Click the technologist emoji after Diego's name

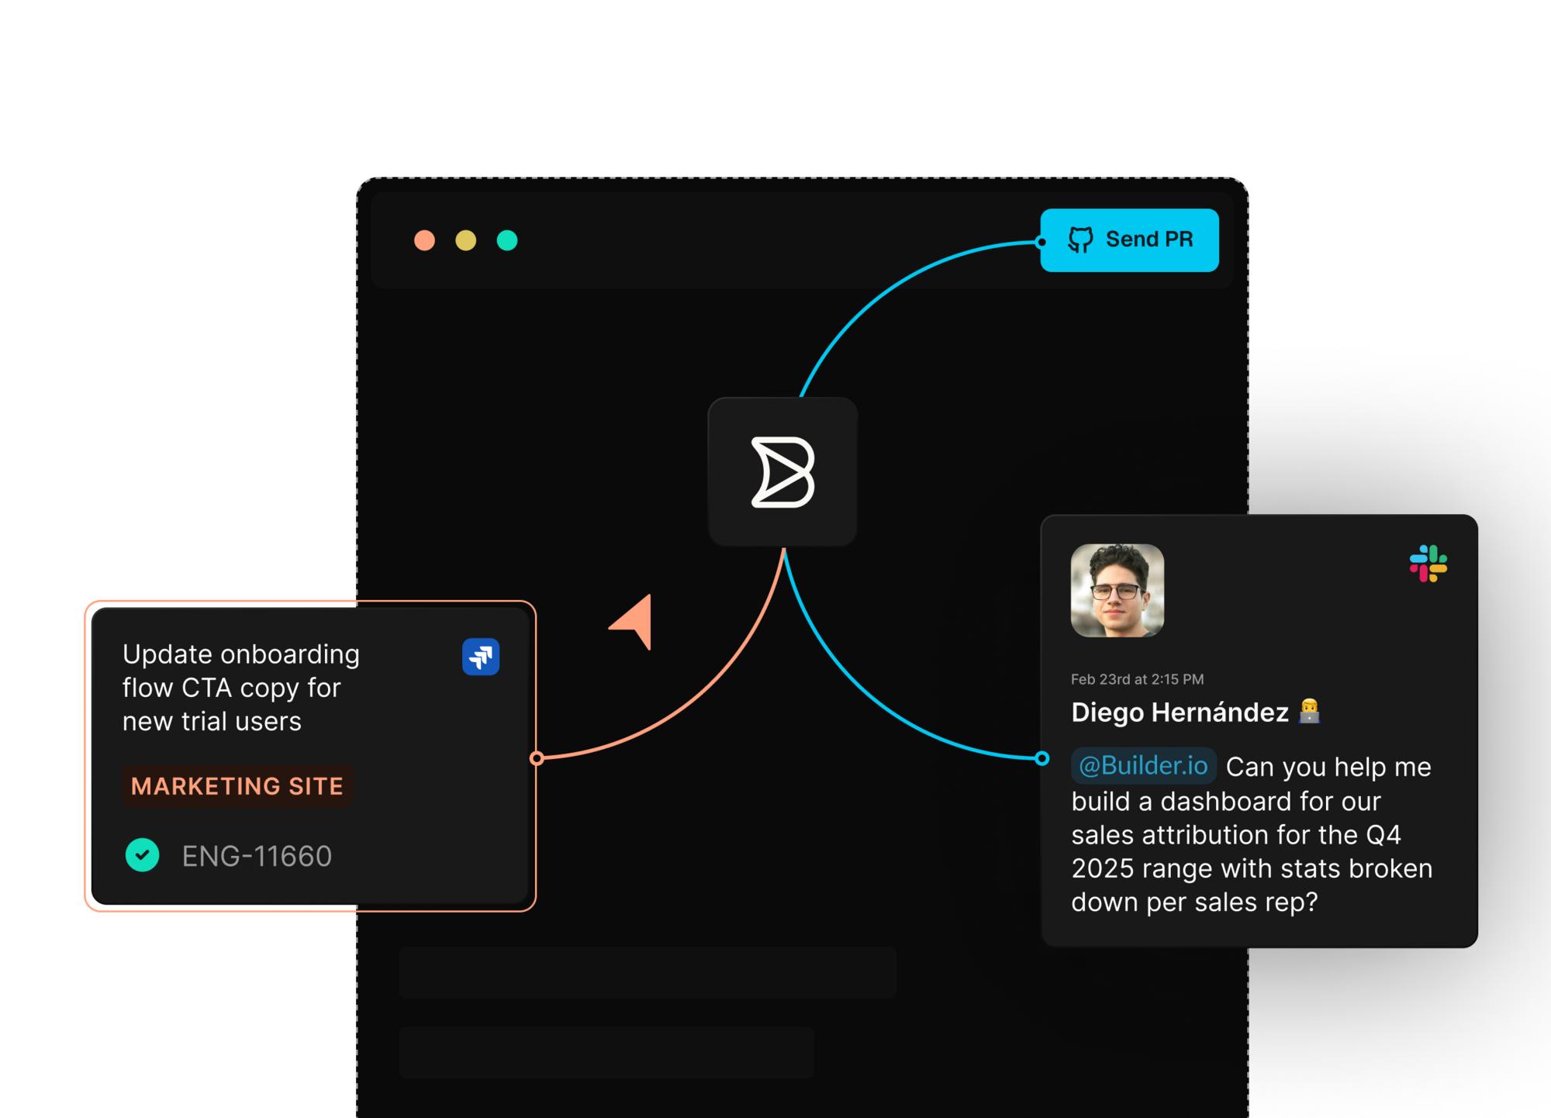(1310, 711)
